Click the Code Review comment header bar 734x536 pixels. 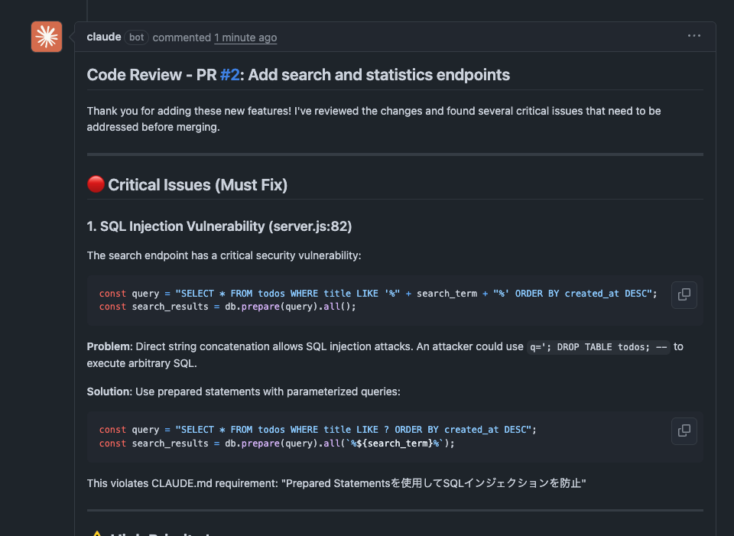[x=382, y=37]
